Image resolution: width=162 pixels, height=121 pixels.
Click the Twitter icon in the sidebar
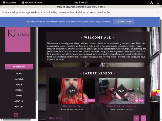(x=16, y=115)
